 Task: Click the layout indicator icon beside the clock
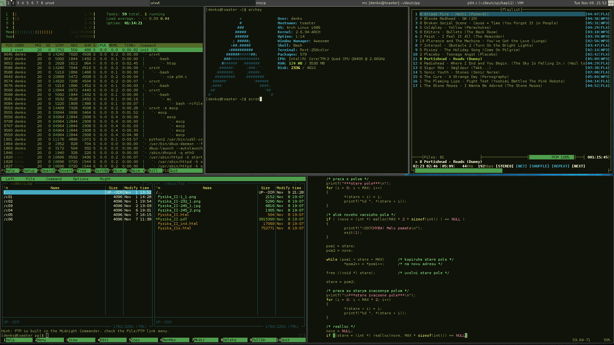point(611,3)
